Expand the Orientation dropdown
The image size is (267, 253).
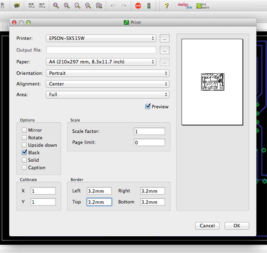[x=107, y=73]
